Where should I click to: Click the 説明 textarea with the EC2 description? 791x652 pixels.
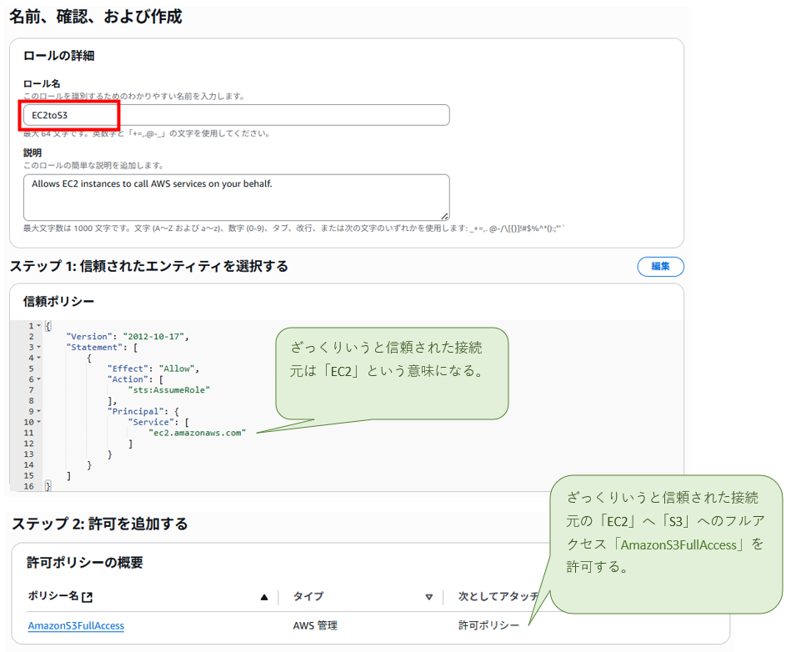[x=236, y=198]
